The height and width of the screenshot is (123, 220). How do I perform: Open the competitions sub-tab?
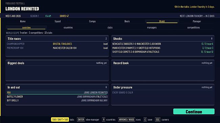[194, 28]
